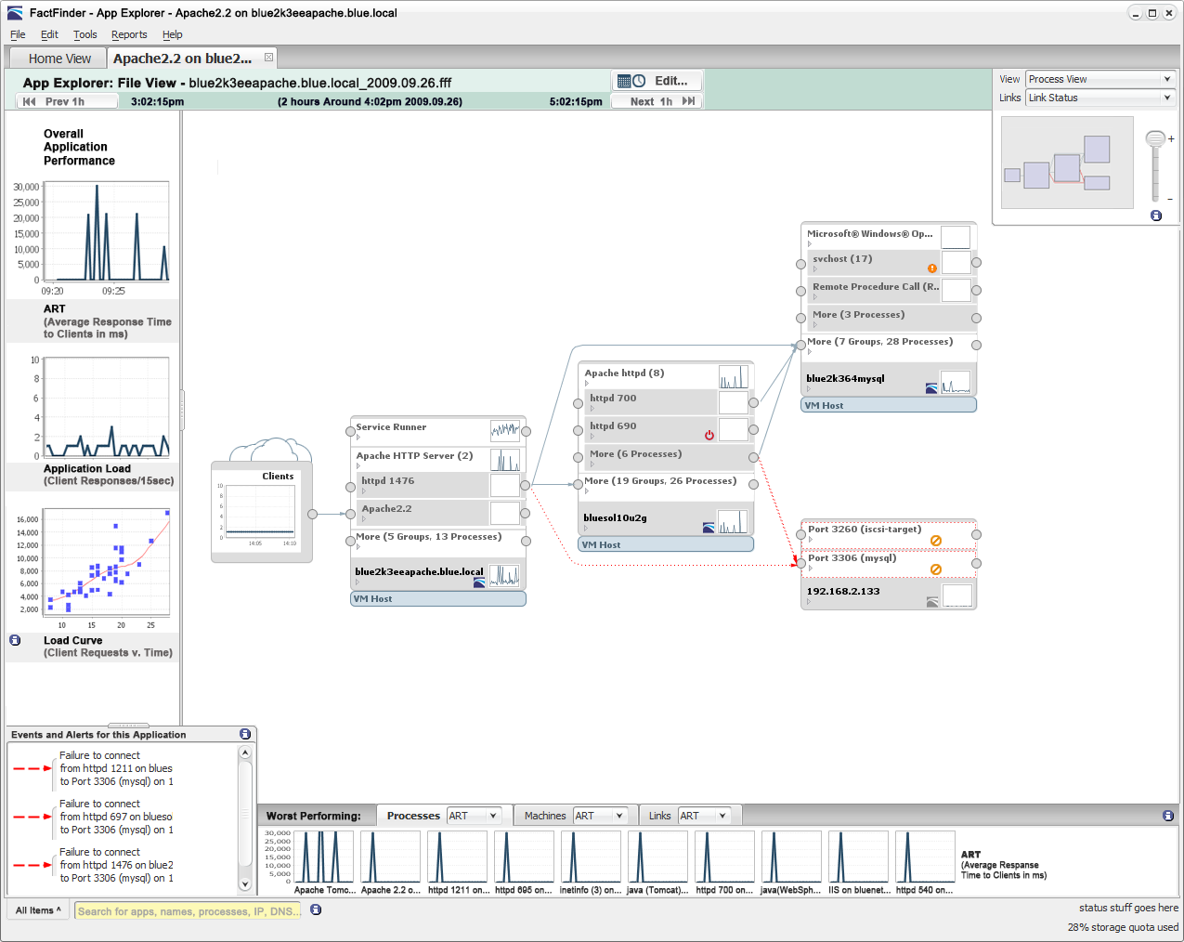Click Events and Alerts scroll down arrow
Screen dimensions: 1184x942
(x=245, y=884)
